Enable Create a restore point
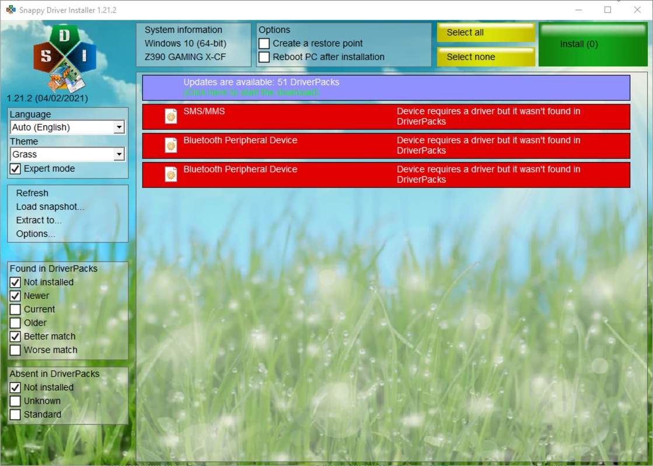653x466 pixels. click(x=265, y=43)
